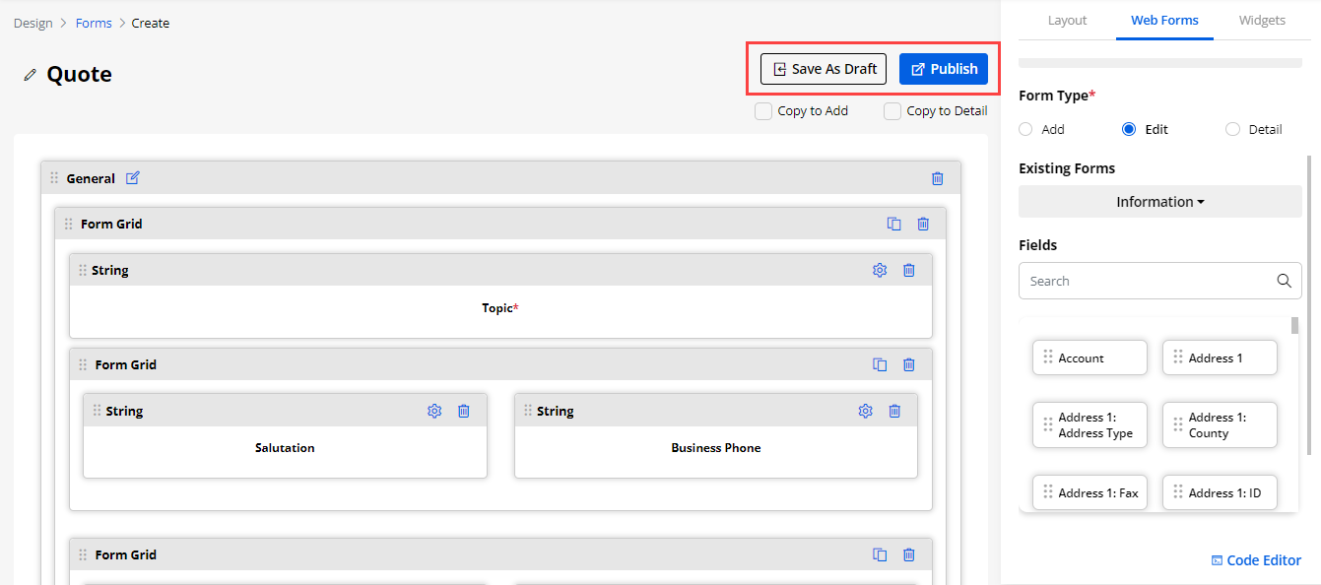Click the pencil icon beside Quote title
Viewport: 1321px width, 585px height.
31,75
